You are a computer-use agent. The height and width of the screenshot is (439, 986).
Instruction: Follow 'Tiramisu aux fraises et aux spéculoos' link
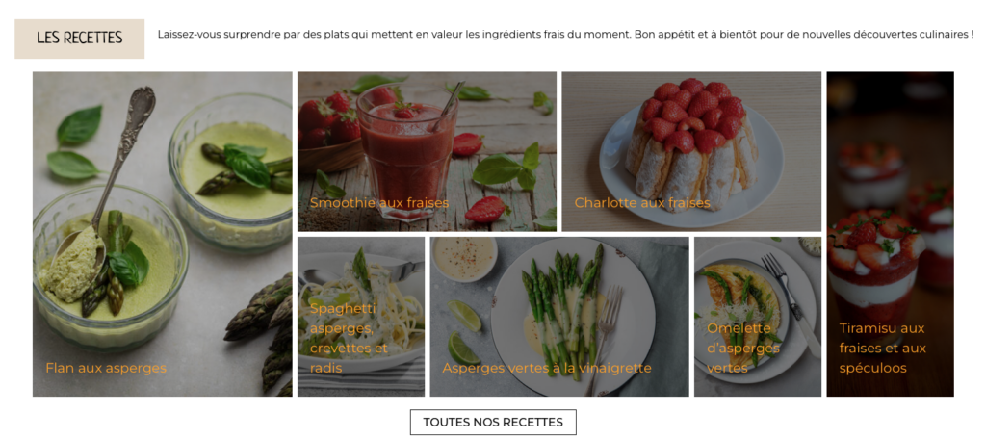pos(883,349)
